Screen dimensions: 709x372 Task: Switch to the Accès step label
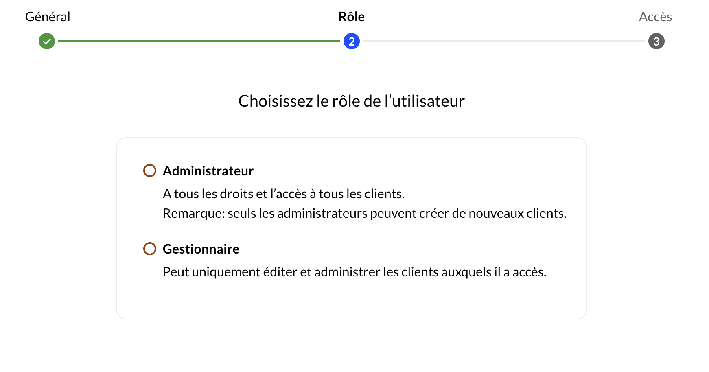(x=655, y=17)
